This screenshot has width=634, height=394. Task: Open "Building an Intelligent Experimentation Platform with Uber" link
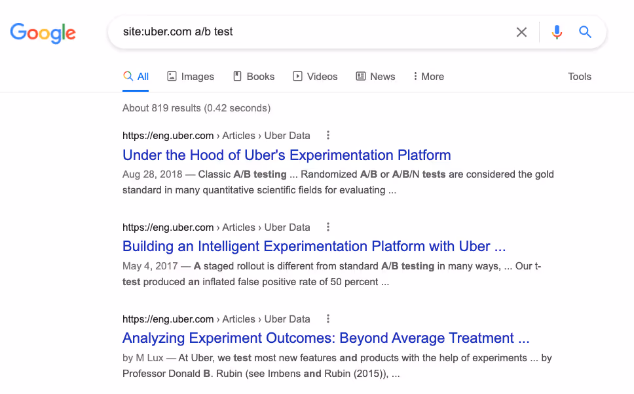(314, 246)
